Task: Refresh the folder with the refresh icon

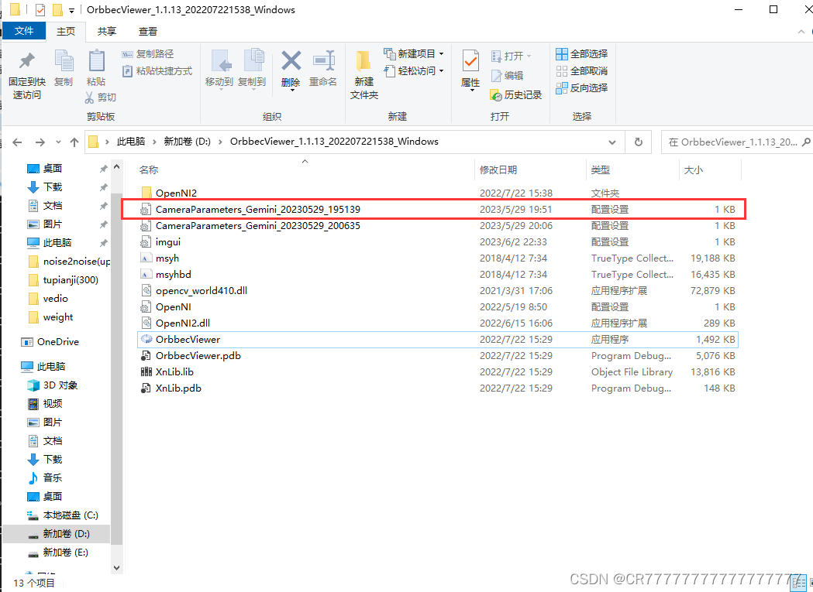Action: [637, 142]
